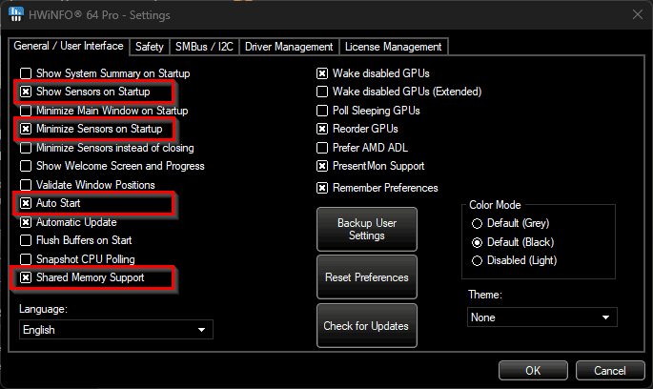Check Validate Window Positions
The height and width of the screenshot is (389, 653).
[26, 185]
